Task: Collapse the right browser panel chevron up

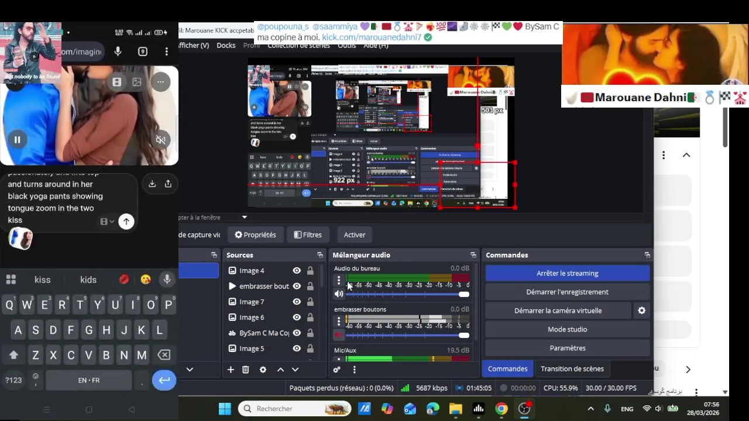Action: coord(686,155)
